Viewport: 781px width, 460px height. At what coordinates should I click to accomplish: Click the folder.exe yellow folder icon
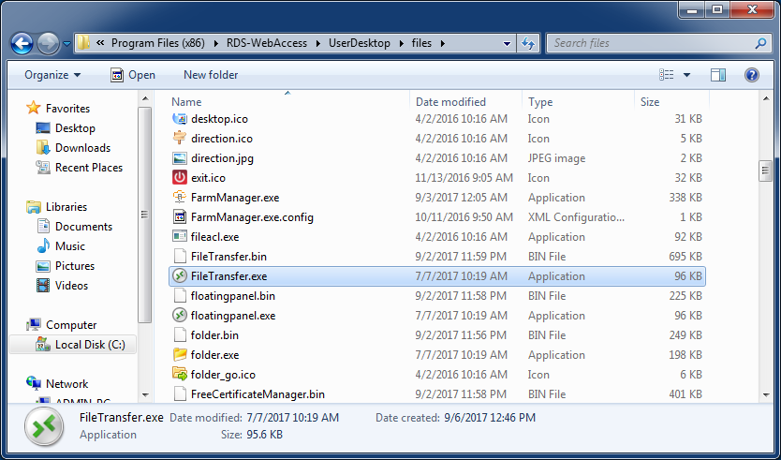(179, 355)
